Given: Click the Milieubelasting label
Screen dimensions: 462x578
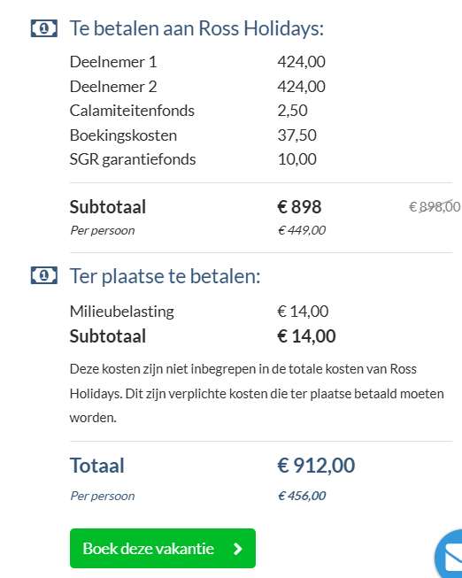Looking at the screenshot, I should [x=121, y=312].
